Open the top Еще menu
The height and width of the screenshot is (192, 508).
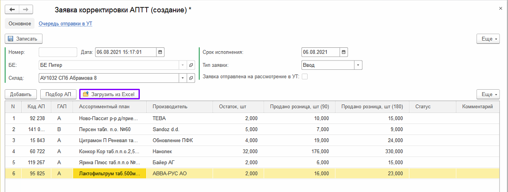pos(488,39)
